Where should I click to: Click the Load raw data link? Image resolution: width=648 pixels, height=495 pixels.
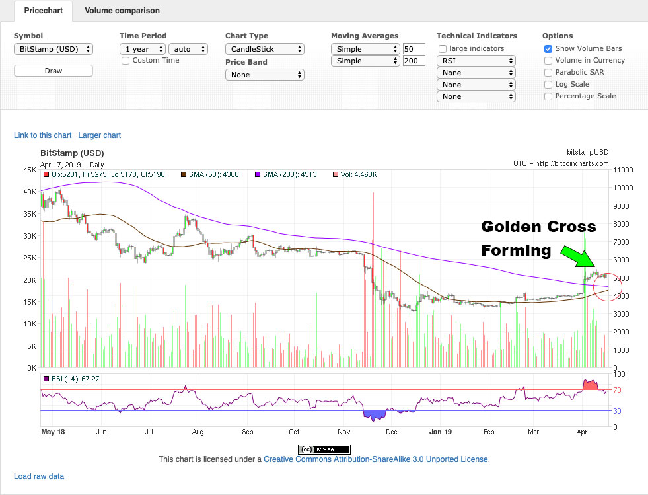tap(39, 476)
